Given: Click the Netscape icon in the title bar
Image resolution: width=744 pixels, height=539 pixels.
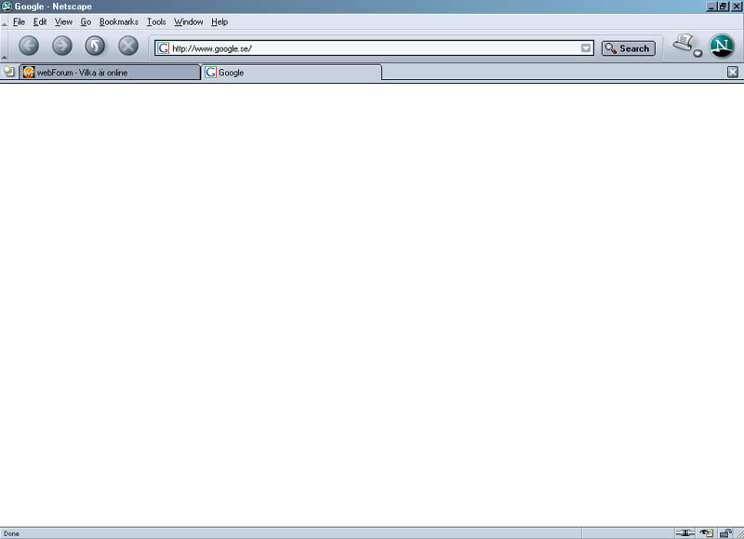Looking at the screenshot, I should click(7, 7).
